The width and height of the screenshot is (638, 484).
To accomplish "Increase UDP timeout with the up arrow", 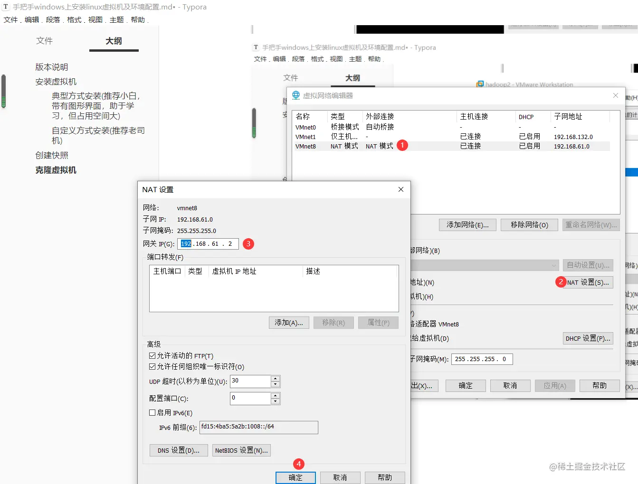I will tap(275, 378).
